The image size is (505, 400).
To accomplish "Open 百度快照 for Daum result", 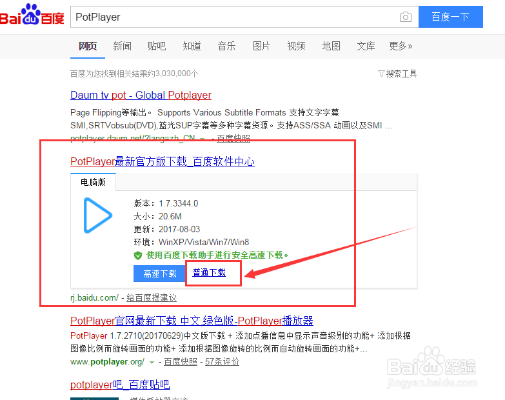I will (233, 138).
